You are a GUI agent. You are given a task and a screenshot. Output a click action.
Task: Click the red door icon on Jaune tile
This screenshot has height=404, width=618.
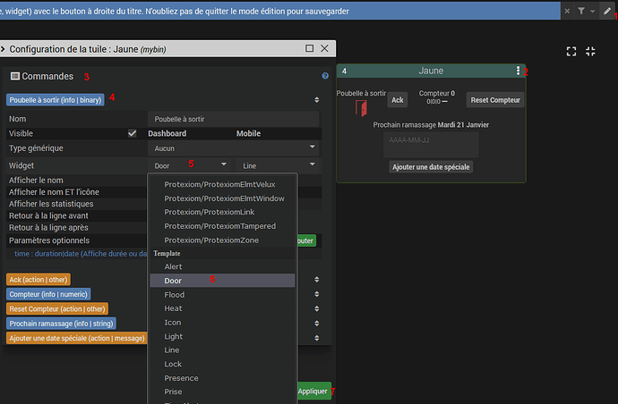click(x=361, y=108)
